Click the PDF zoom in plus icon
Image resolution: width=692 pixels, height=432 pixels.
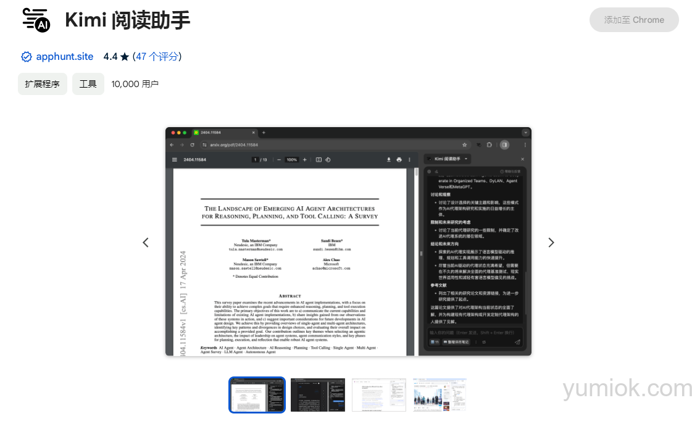(x=304, y=160)
